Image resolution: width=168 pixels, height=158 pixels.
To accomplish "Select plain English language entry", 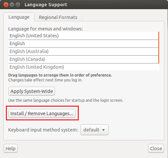I will 83,44.
